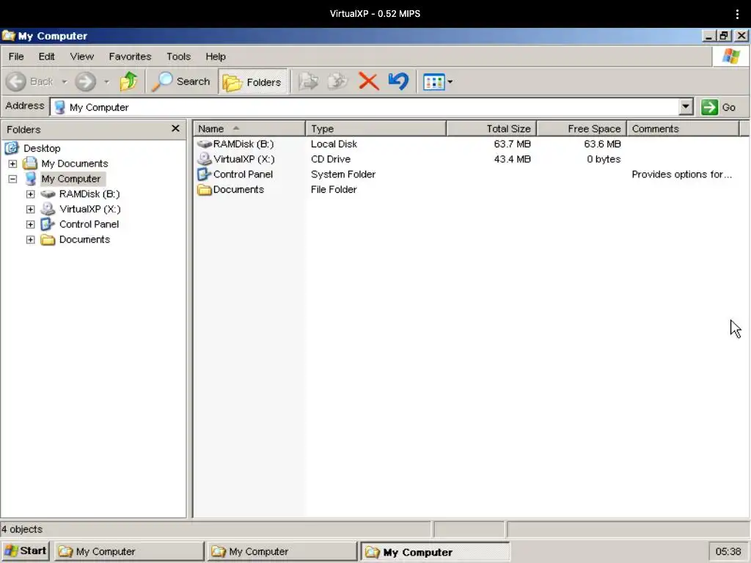Select My Computer in folder tree

click(71, 179)
